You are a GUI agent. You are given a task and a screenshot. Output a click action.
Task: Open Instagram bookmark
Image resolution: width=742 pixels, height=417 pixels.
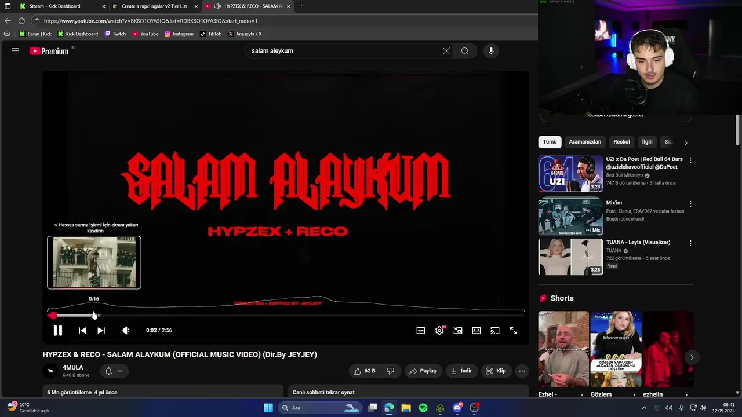point(179,34)
